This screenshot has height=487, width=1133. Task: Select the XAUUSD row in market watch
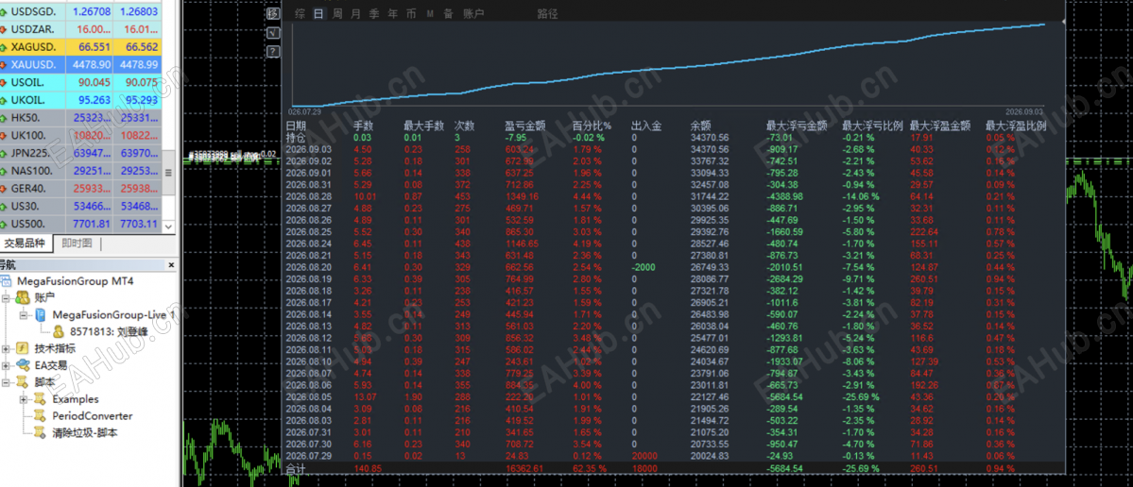81,65
